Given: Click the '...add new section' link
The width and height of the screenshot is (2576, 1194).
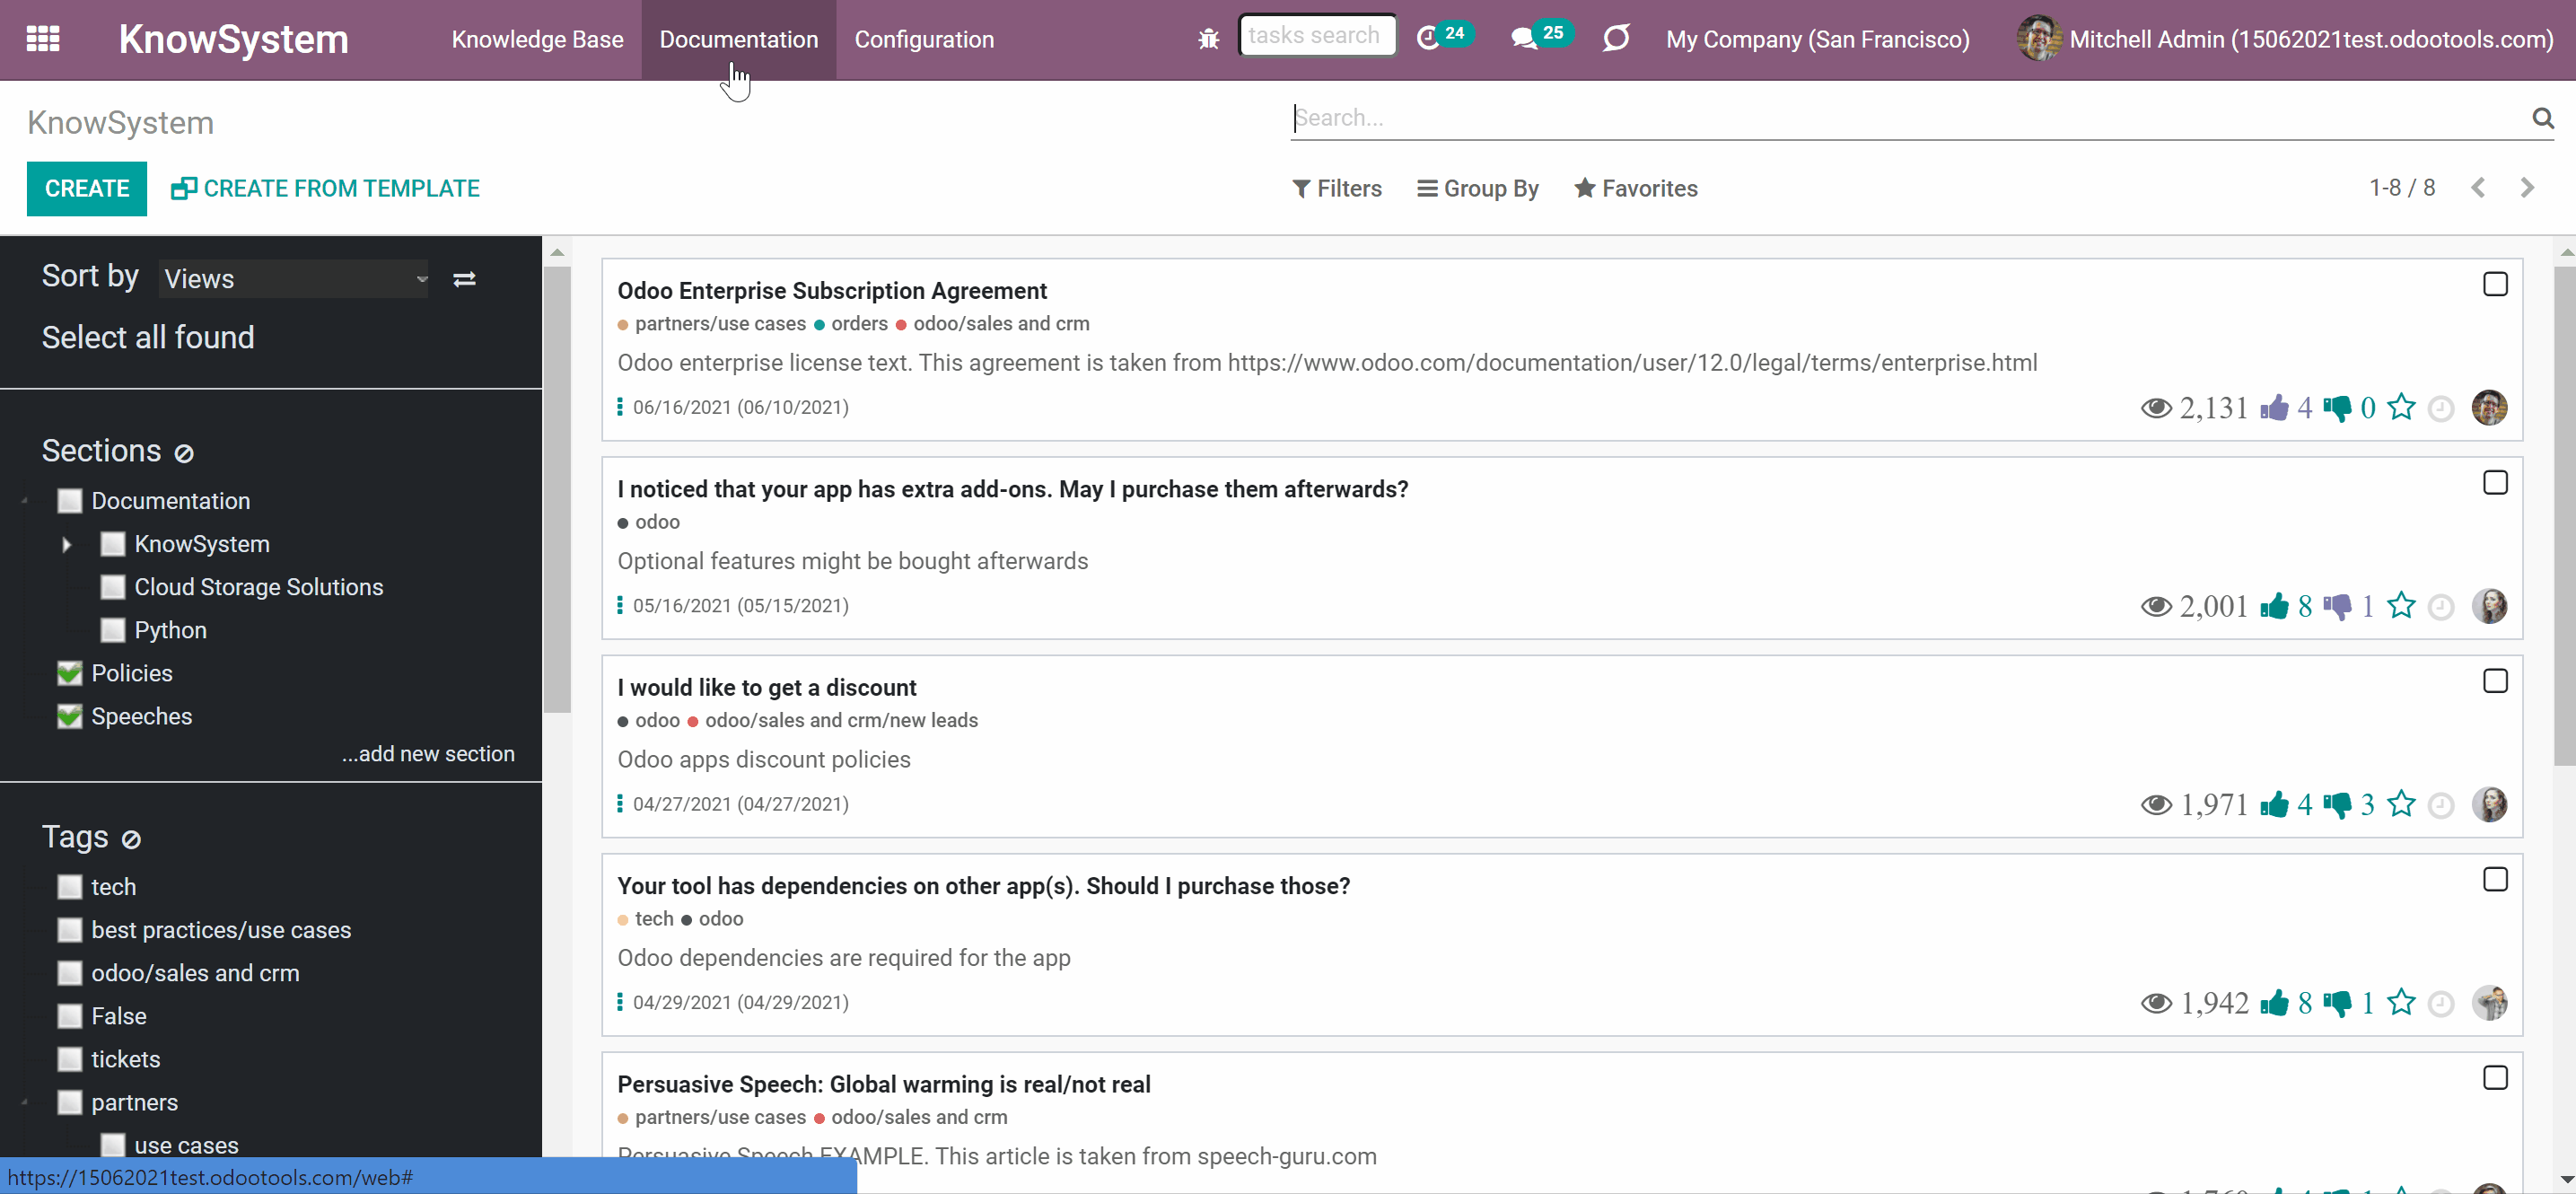Looking at the screenshot, I should pos(428,754).
